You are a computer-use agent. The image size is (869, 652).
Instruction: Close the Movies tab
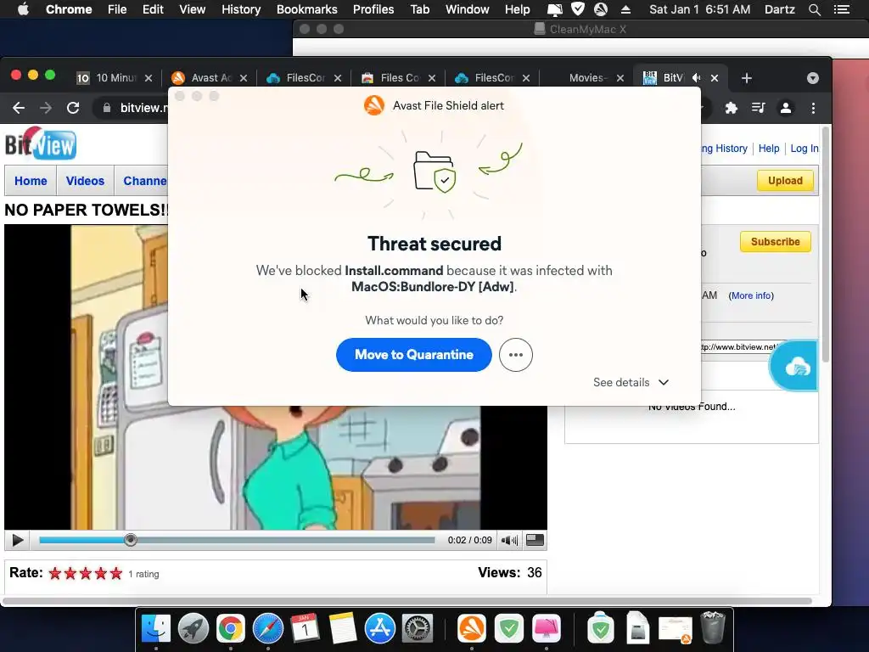[620, 78]
